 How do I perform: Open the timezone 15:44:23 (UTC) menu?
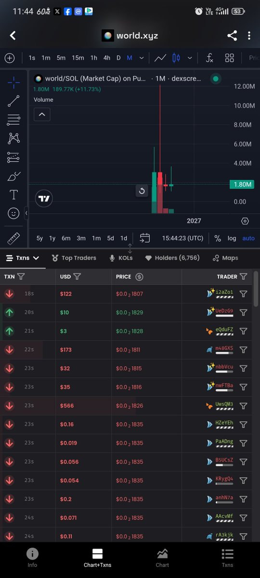pos(183,238)
